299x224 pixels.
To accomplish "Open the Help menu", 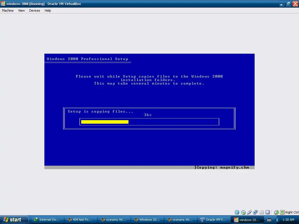I will point(48,10).
